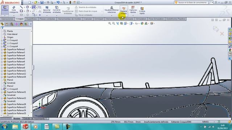
Task: Open the MMGS unit system dropdown
Action: [x=214, y=122]
